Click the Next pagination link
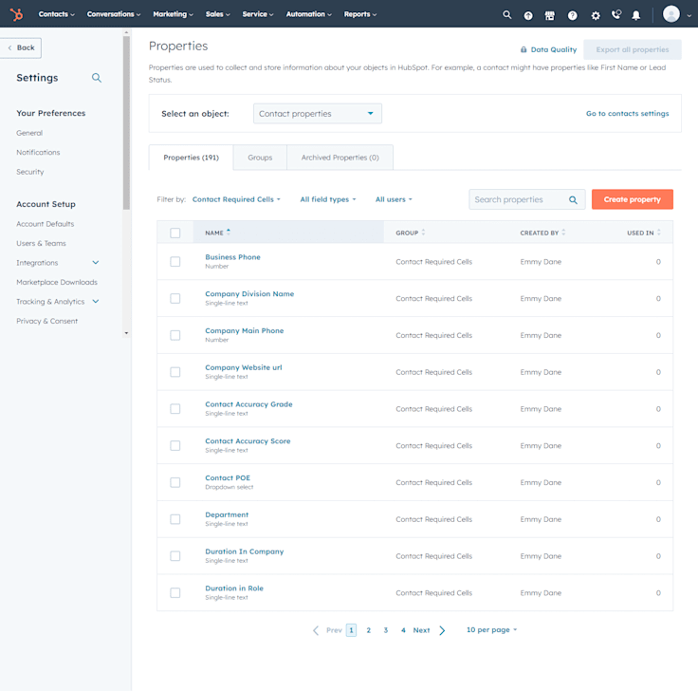The height and width of the screenshot is (691, 698). (x=421, y=630)
